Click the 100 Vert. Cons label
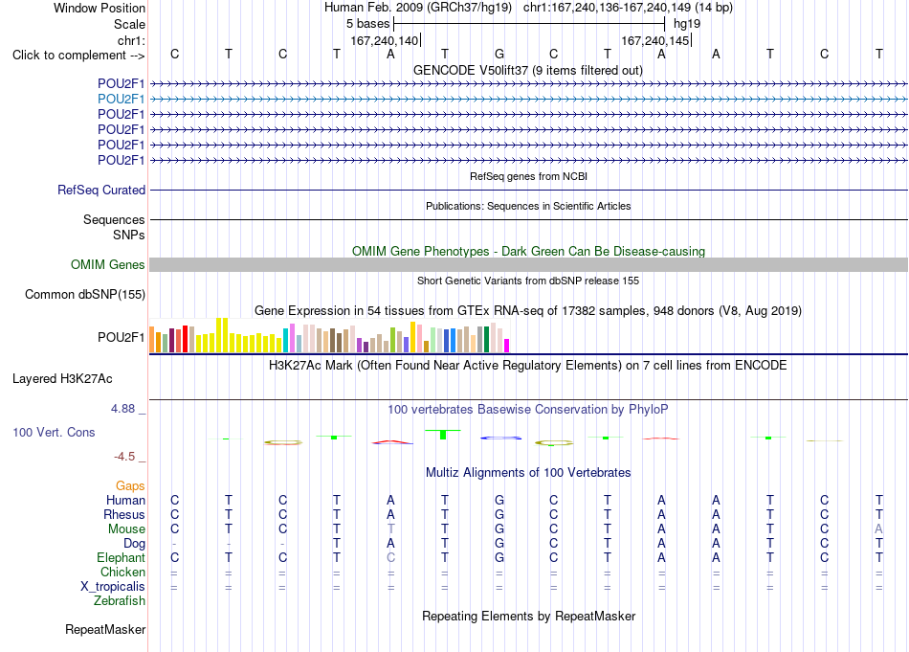 [54, 432]
